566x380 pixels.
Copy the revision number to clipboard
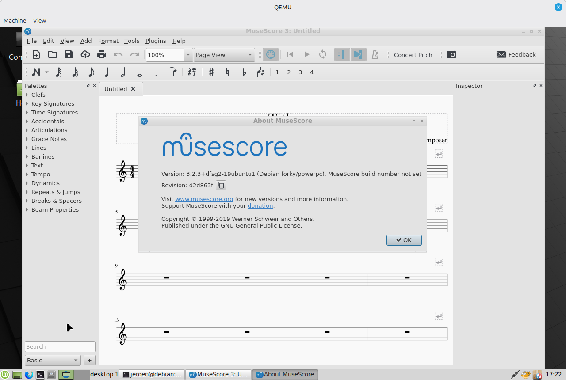coord(221,186)
